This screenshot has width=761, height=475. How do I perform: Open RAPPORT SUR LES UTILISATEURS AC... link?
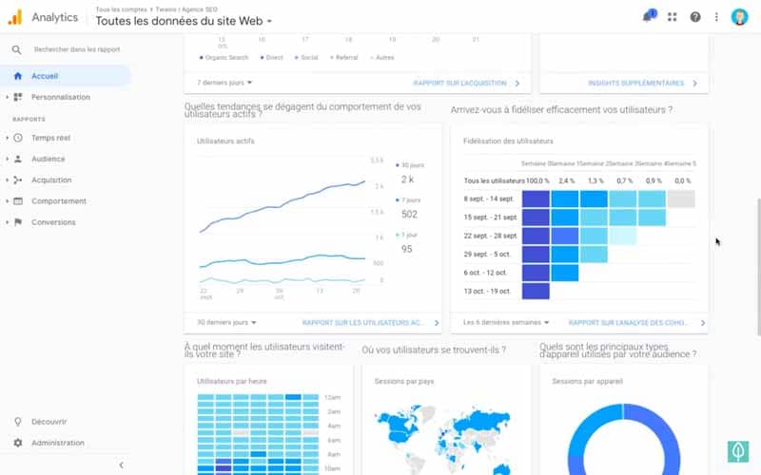click(x=363, y=323)
